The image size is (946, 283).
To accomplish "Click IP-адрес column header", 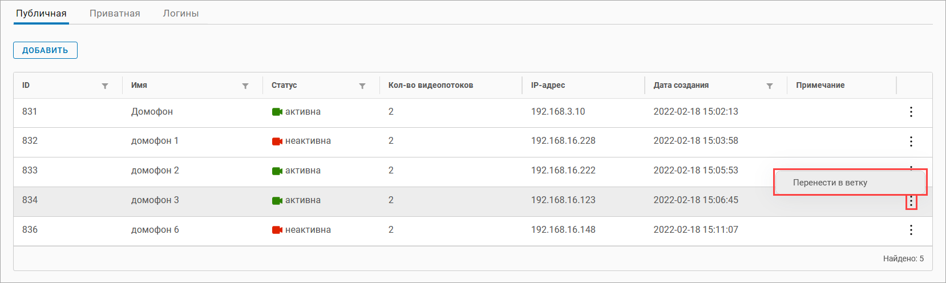I will point(548,85).
